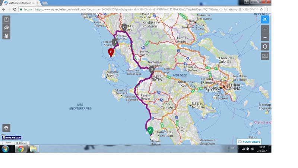Click the Nafplio town label
Viewport: 298px width, 168px height.
[199, 105]
